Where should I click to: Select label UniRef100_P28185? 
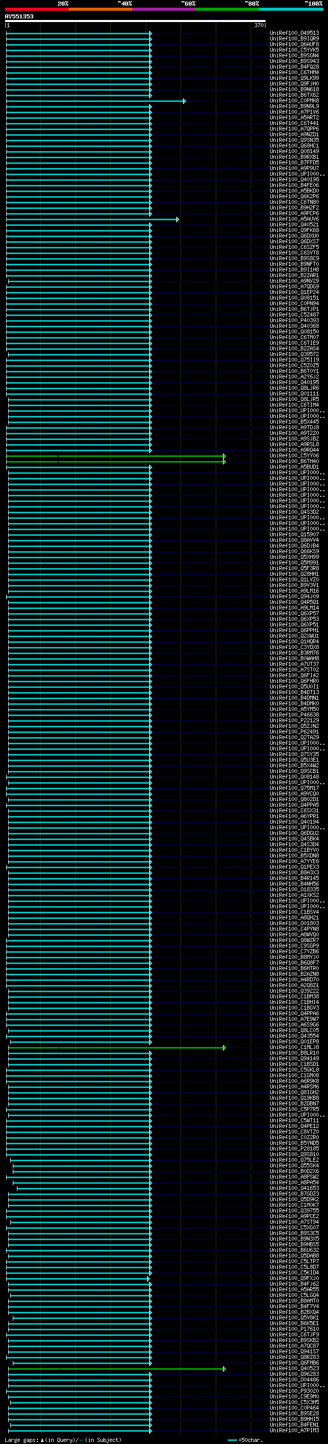[294, 1148]
